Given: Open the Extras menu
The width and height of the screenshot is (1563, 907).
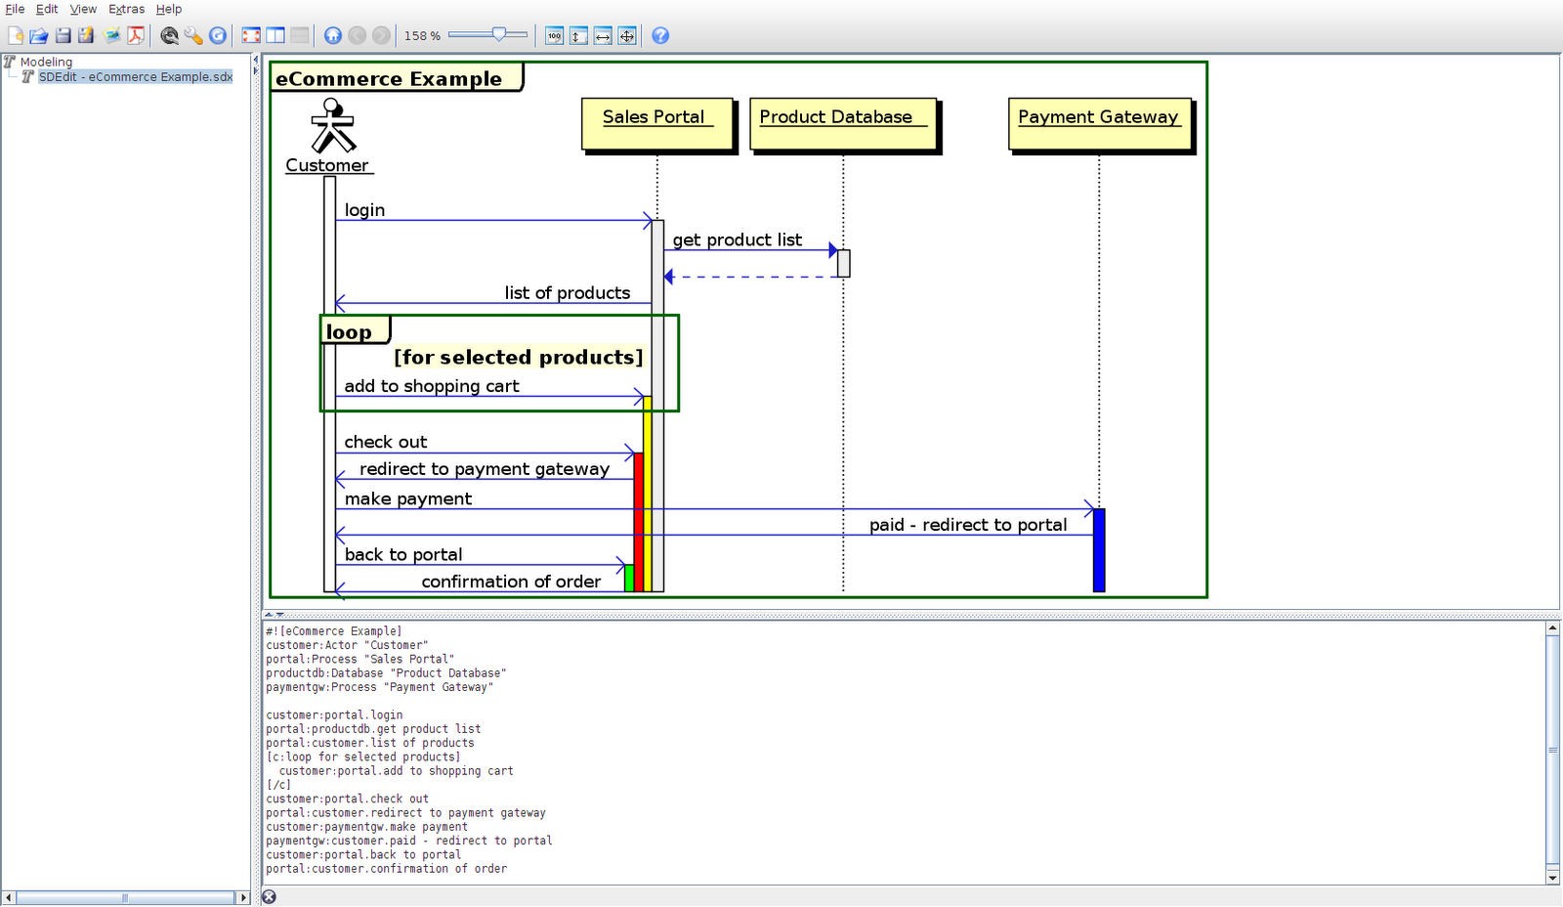Looking at the screenshot, I should click(126, 9).
